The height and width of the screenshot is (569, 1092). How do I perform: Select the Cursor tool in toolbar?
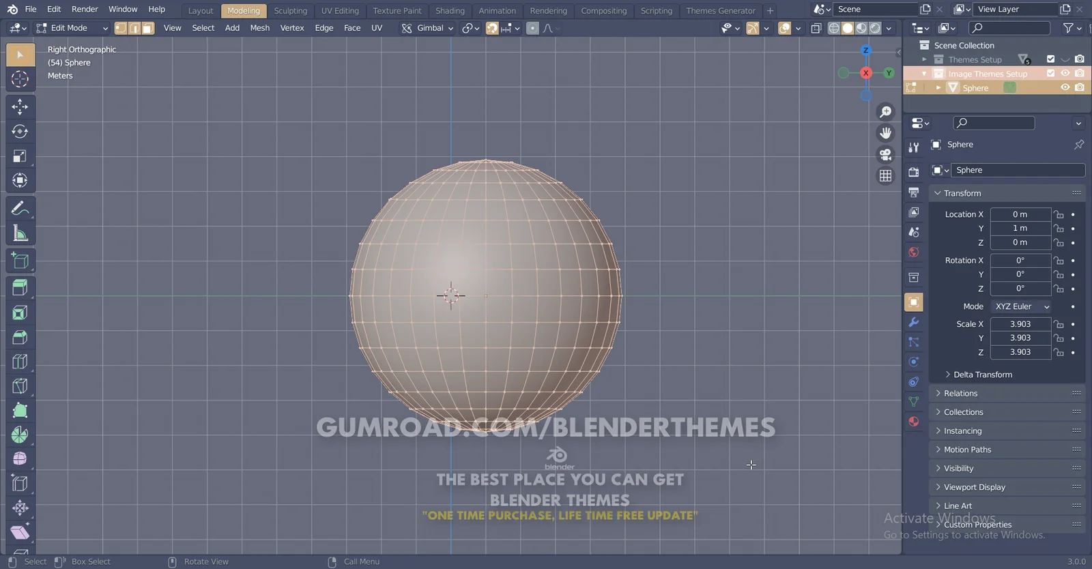pyautogui.click(x=20, y=79)
